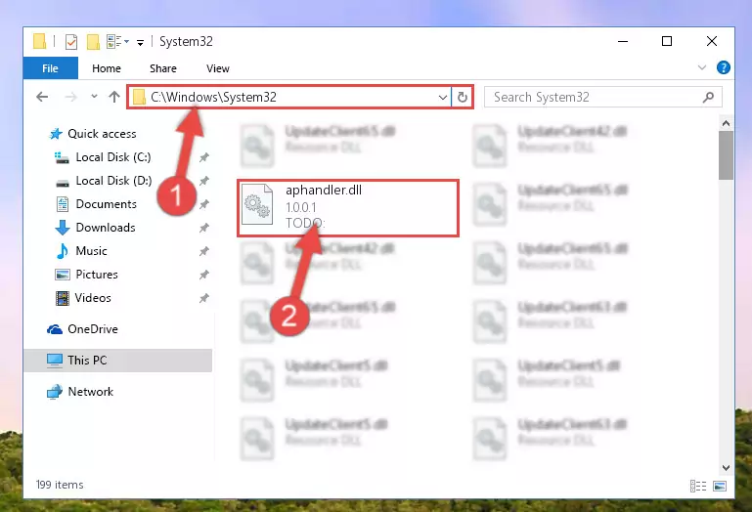Open the Customize Quick Access Toolbar arrow
Image resolution: width=752 pixels, height=512 pixels.
[x=140, y=43]
